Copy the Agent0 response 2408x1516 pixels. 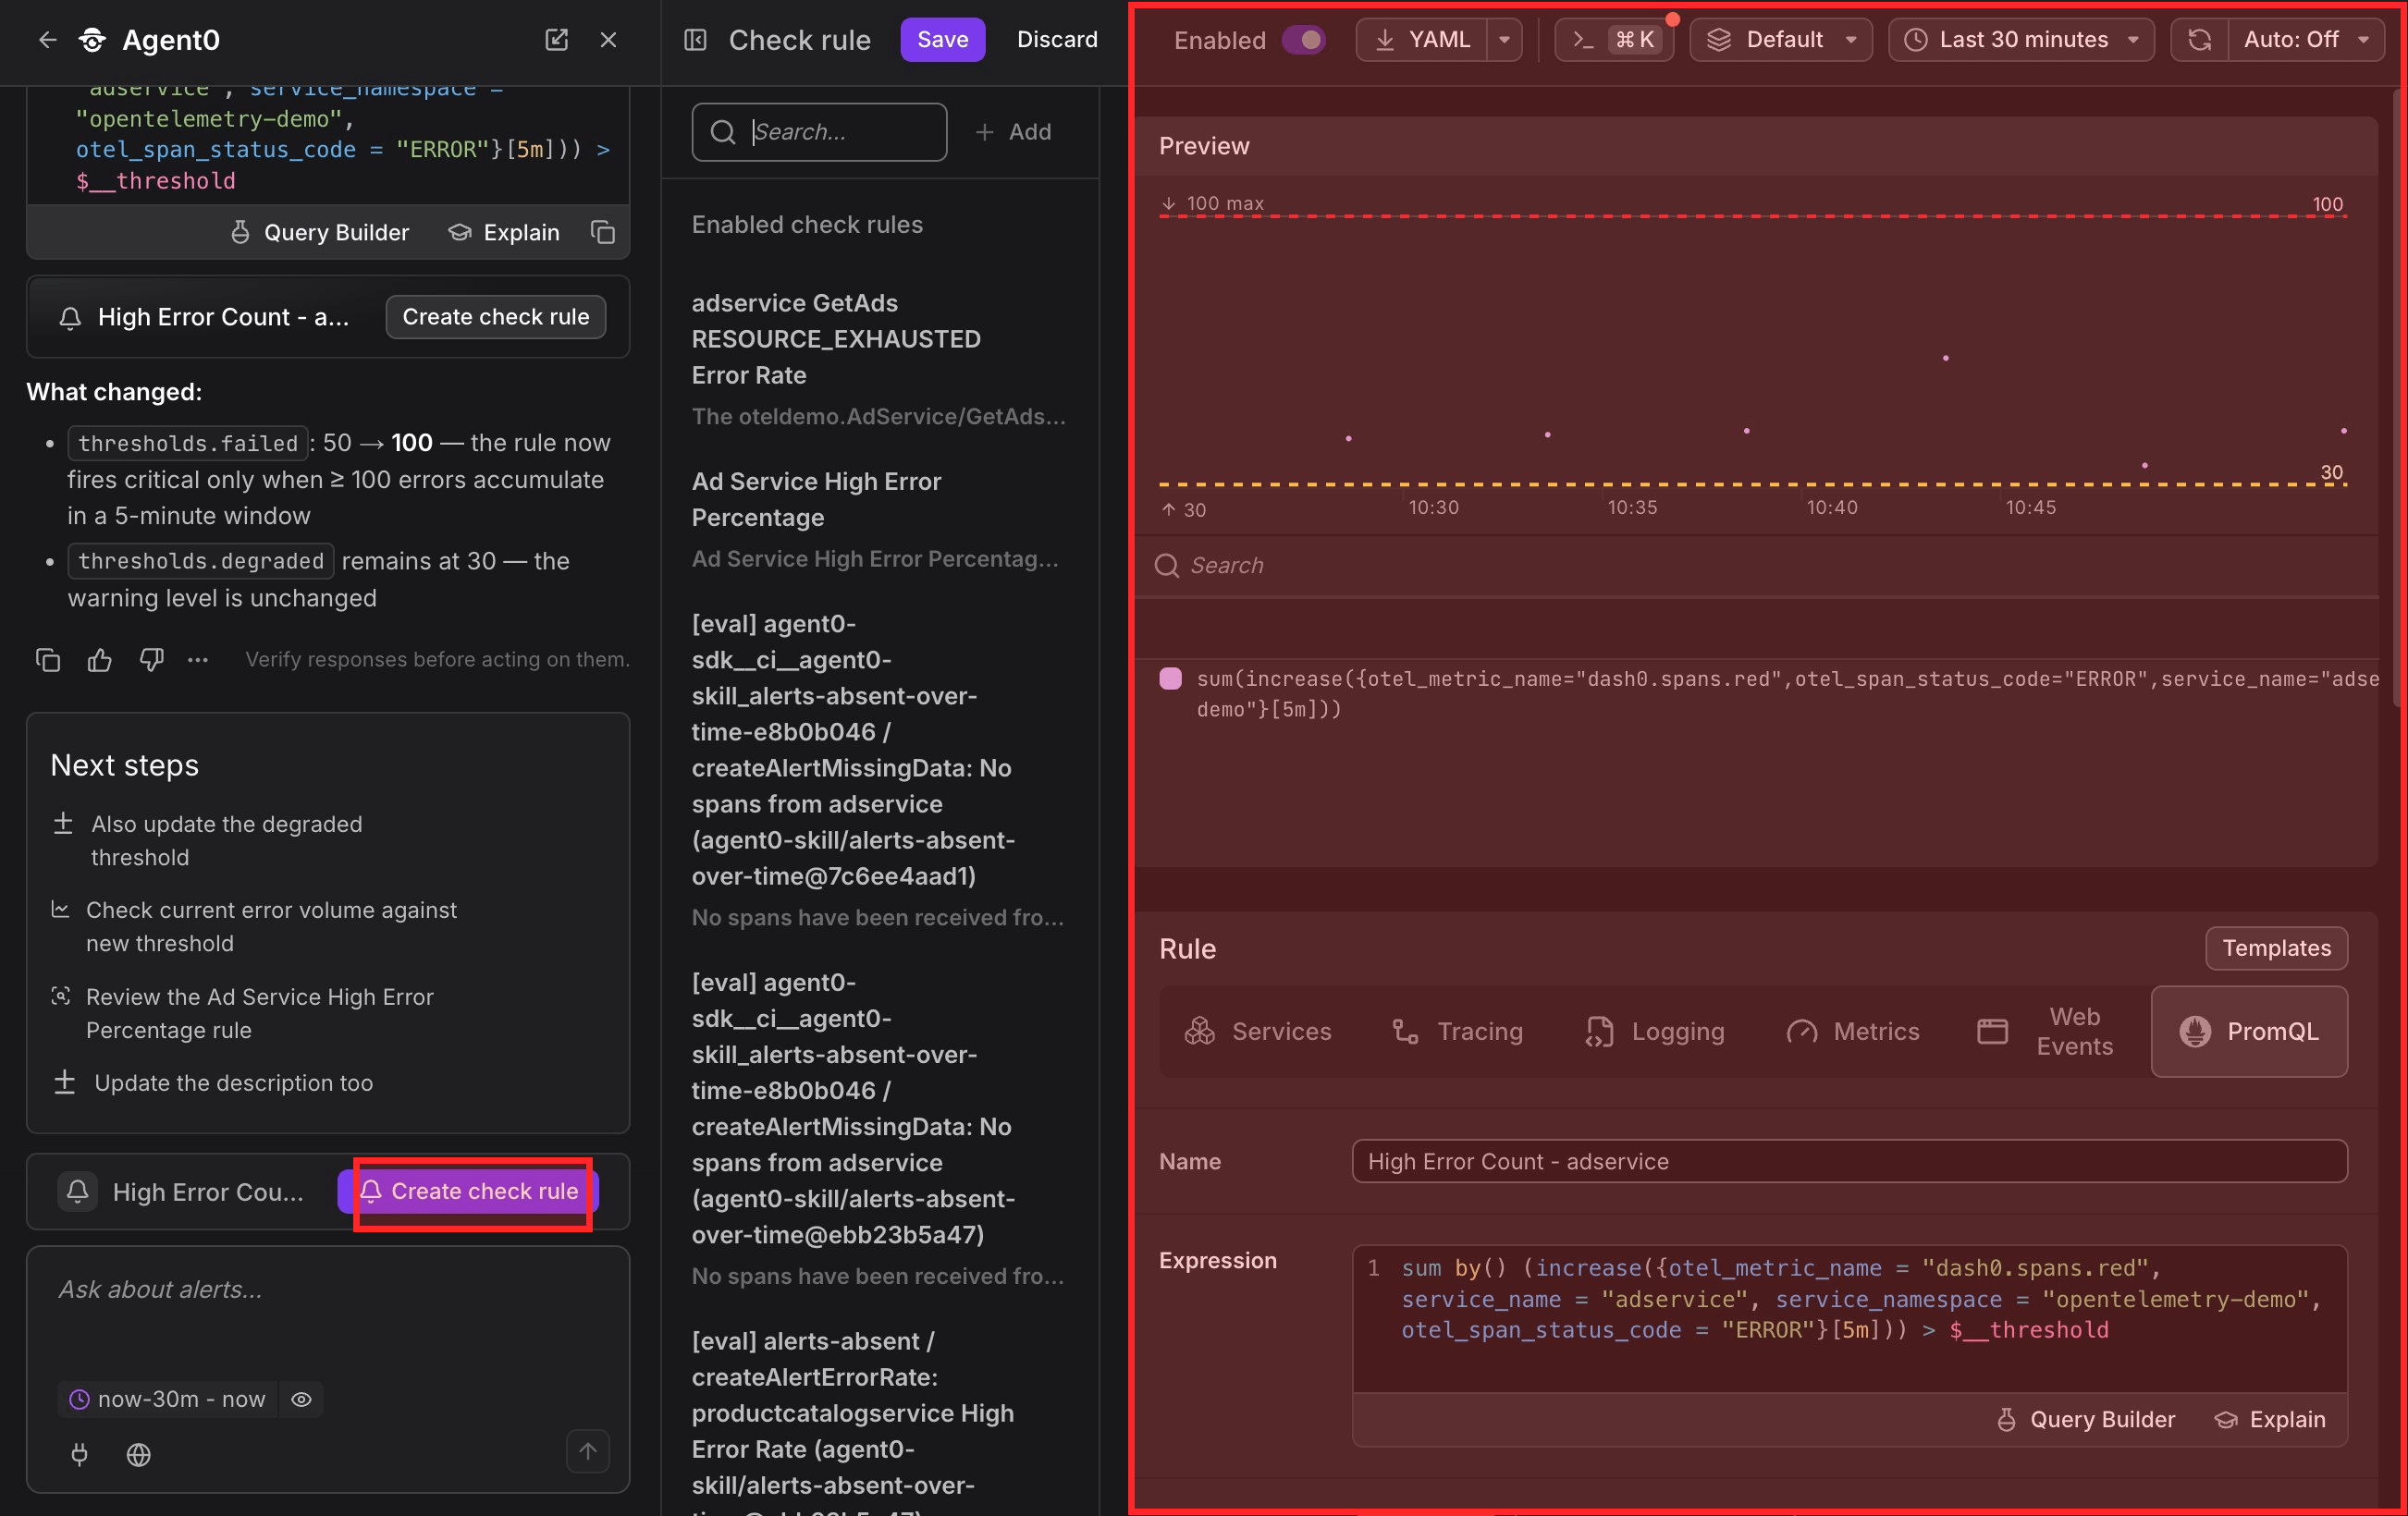pos(48,660)
